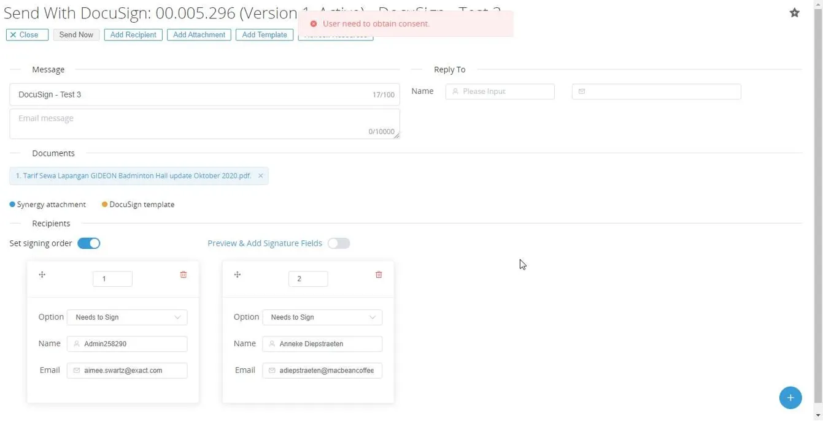Open the Add Attachment option

(199, 35)
